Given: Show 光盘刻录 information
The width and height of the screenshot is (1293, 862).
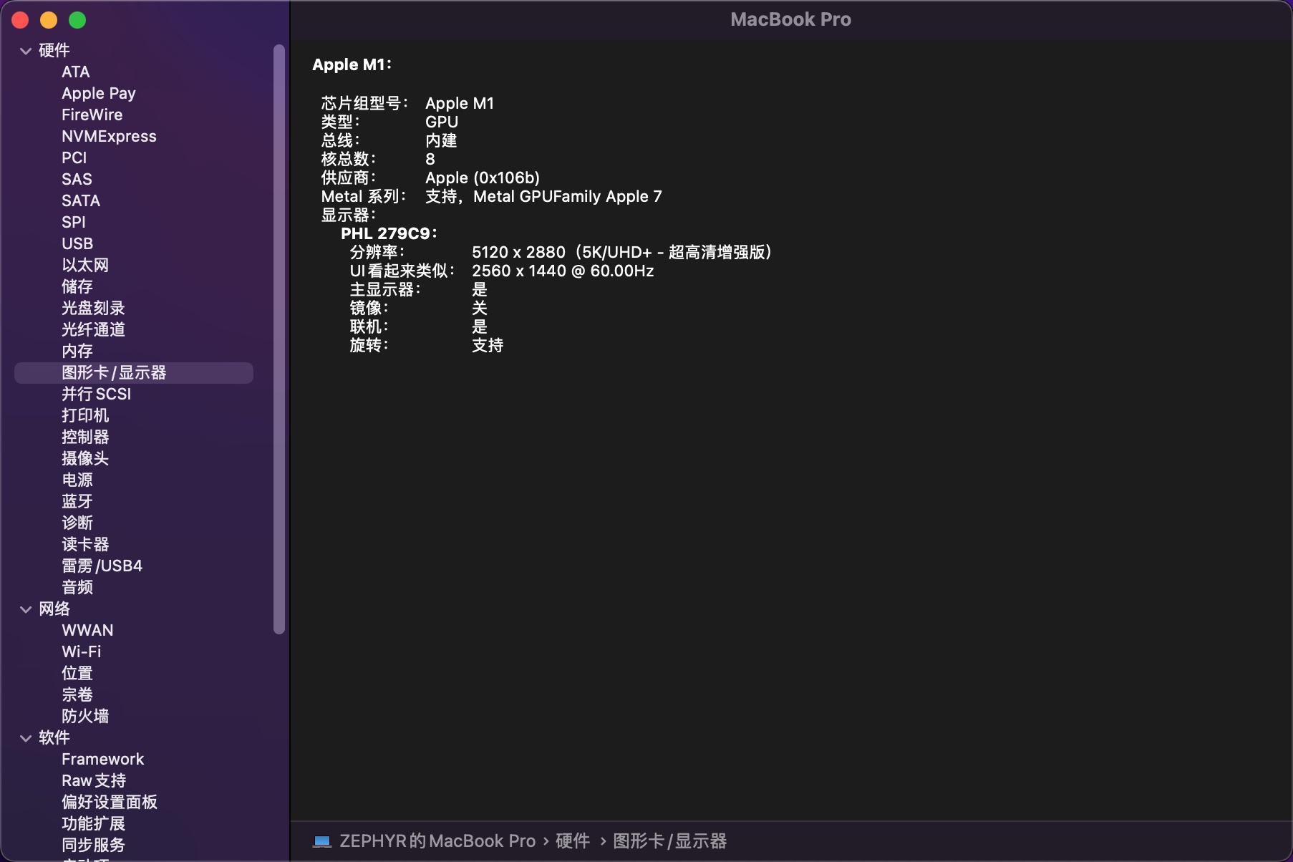Looking at the screenshot, I should 93,309.
